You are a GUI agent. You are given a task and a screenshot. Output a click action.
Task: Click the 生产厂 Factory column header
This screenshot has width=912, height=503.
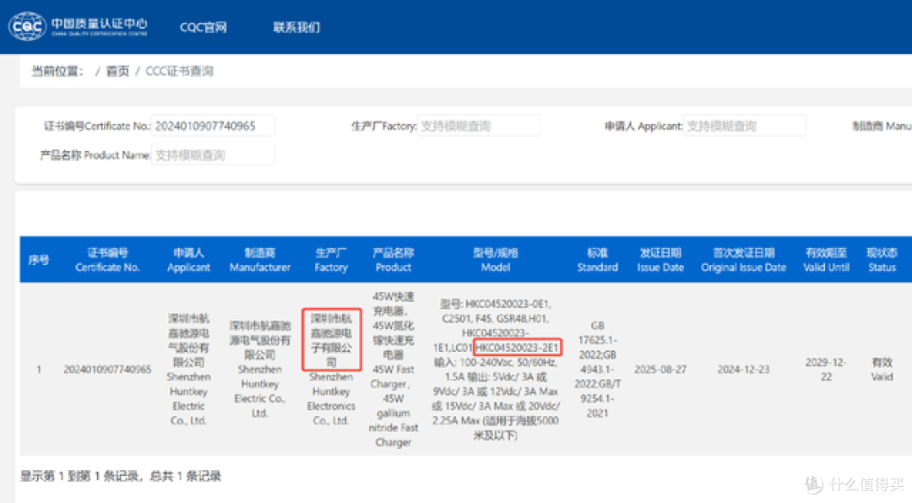(x=331, y=260)
